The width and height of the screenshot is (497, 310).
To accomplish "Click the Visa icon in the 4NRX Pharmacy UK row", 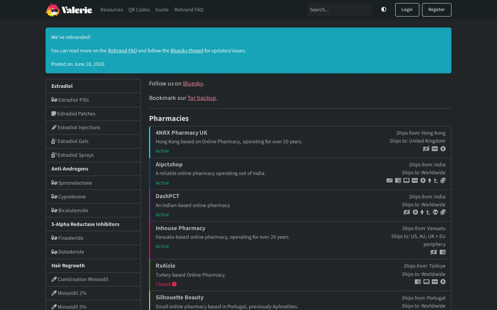I will pos(435,149).
